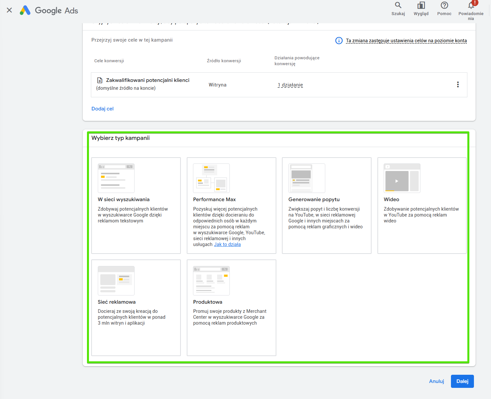Choose Generowanie popytu campaign type
491x399 pixels.
[x=327, y=205]
